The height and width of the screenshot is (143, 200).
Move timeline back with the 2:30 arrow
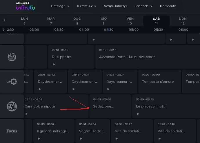pyautogui.click(x=3, y=30)
